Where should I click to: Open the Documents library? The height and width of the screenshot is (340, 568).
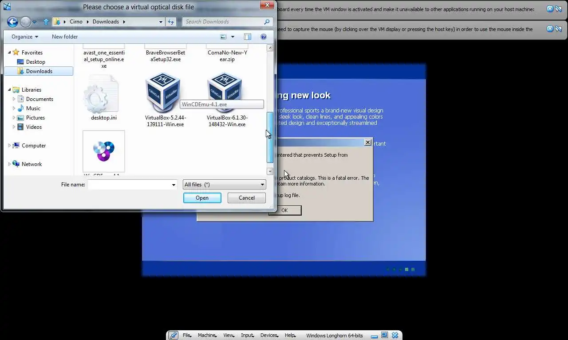click(x=39, y=99)
